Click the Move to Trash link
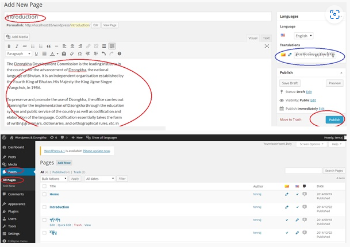Screen dimensions: 350x247 click(x=292, y=119)
